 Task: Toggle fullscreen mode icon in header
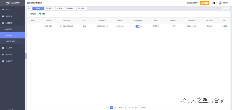214,3
